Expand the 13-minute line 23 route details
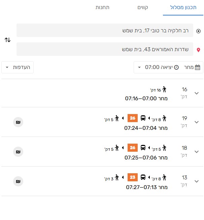Screen dimensions: 204x220 tap(197, 181)
